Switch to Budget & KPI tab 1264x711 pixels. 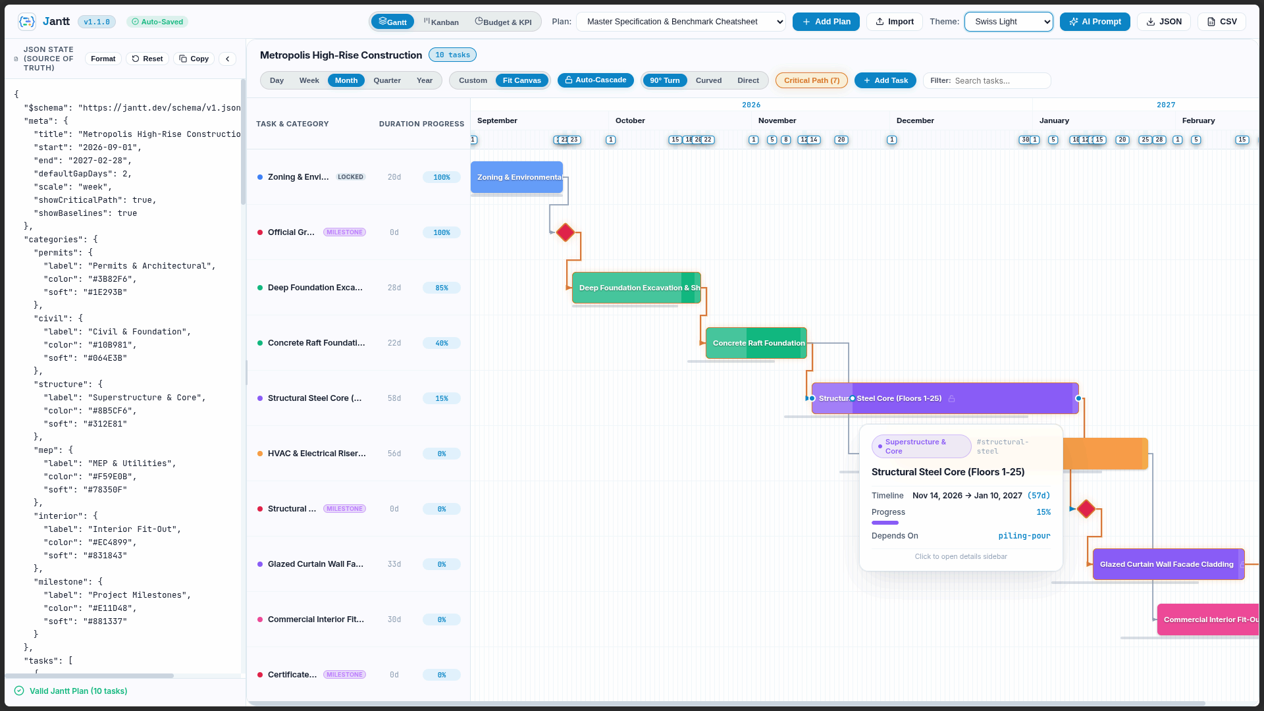504,22
